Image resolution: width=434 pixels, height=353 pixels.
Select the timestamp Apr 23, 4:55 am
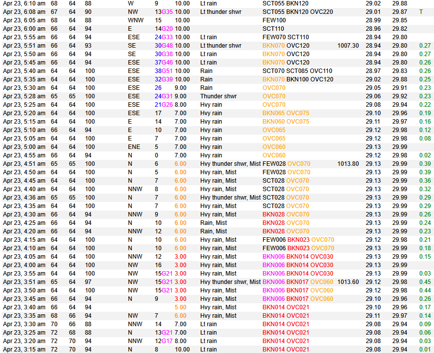24,155
